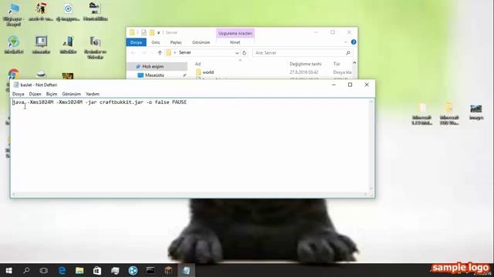Image resolution: width=494 pixels, height=277 pixels.
Task: Switch to the Giriş ribbon tab in Explorer
Action: [156, 42]
